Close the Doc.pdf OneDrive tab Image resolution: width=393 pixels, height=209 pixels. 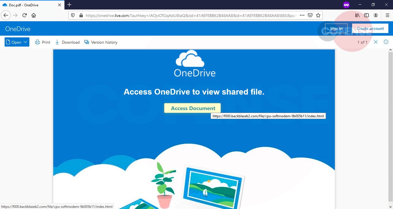[x=60, y=5]
